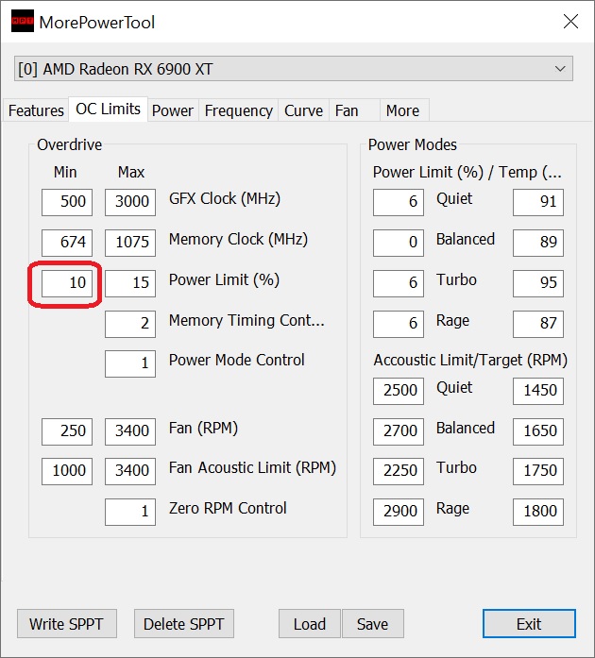The image size is (595, 658).
Task: Edit the Quiet mode temperature field
Action: (x=538, y=202)
